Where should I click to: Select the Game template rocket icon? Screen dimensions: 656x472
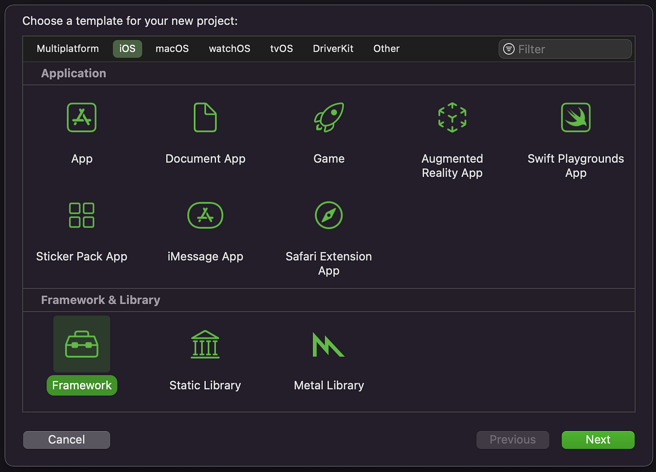pos(329,117)
